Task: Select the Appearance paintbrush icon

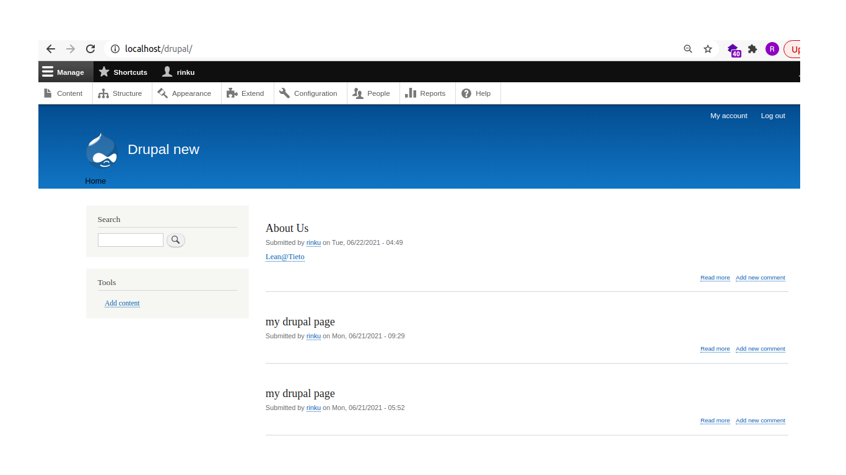Action: (163, 93)
